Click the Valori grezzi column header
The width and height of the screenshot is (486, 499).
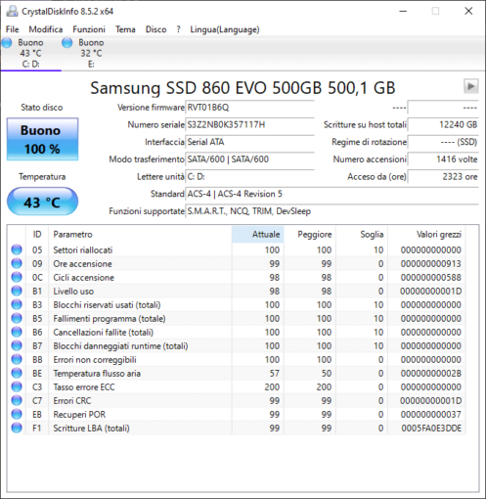coord(426,234)
